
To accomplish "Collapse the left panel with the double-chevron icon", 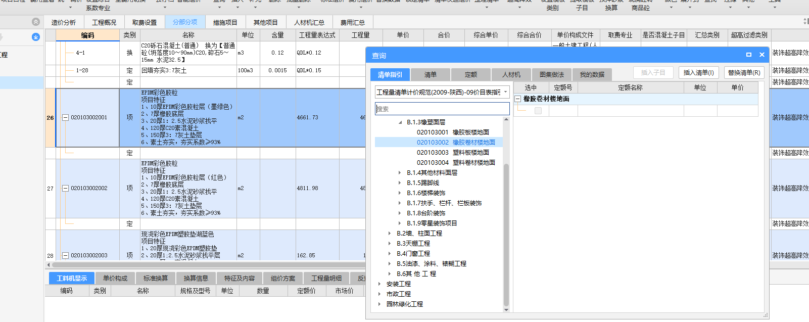I will pyautogui.click(x=35, y=22).
